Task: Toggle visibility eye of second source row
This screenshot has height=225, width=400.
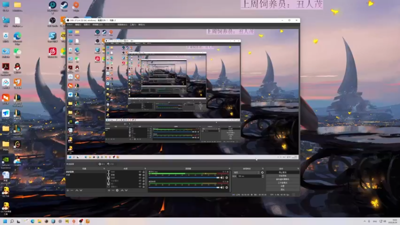Action: tap(140, 174)
